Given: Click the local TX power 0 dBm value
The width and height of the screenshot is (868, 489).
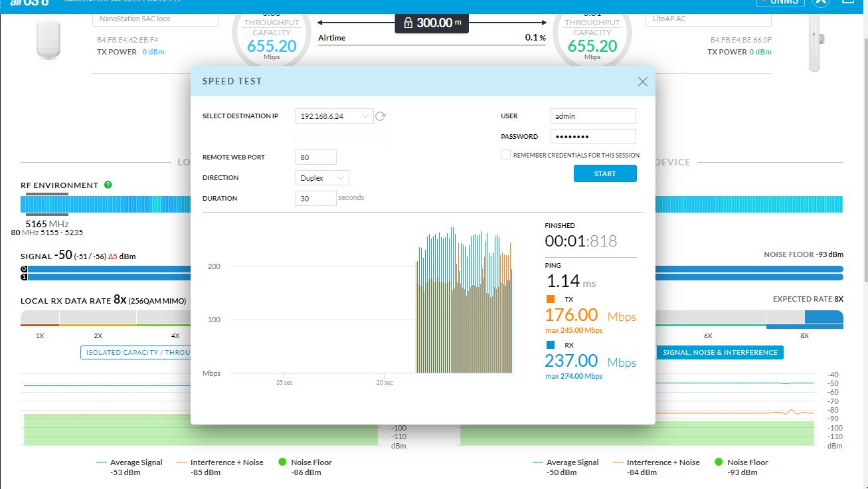Looking at the screenshot, I should (153, 52).
